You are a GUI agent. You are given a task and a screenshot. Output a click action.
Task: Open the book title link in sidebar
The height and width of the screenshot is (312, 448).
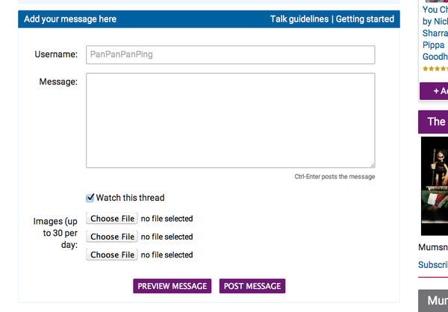pos(435,10)
